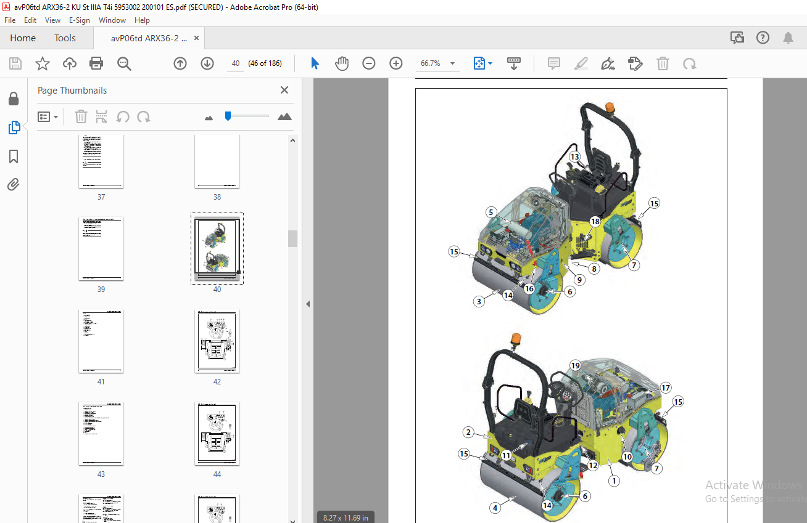807x523 pixels.
Task: Activate the Hand pan tool
Action: [x=342, y=63]
